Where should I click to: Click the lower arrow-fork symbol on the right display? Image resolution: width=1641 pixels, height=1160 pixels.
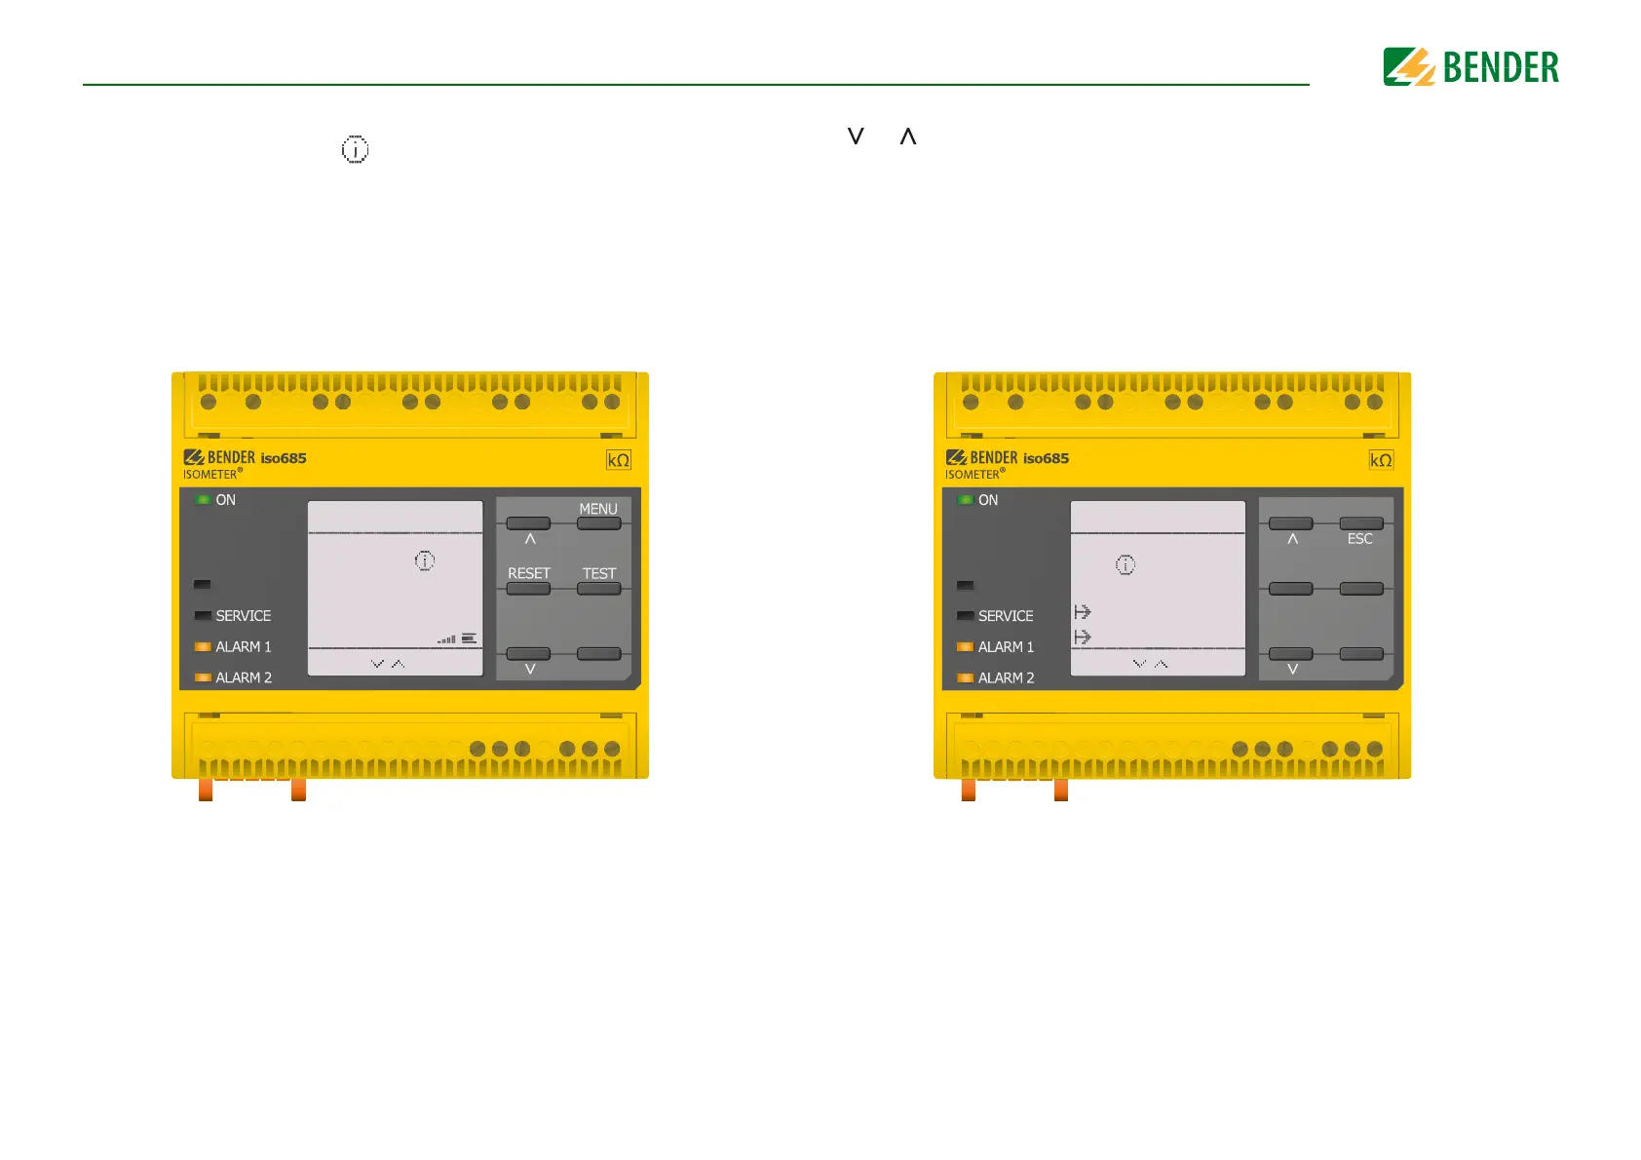point(1083,637)
